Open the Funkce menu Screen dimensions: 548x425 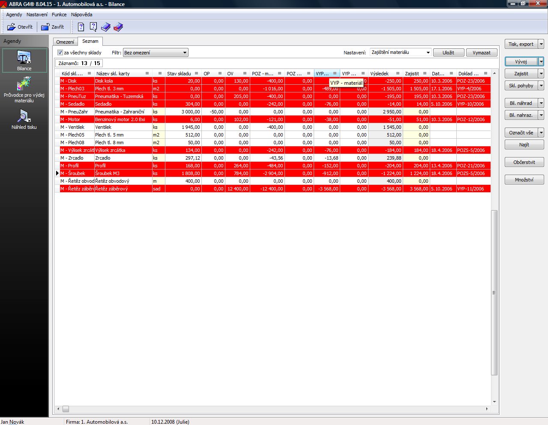click(x=59, y=15)
